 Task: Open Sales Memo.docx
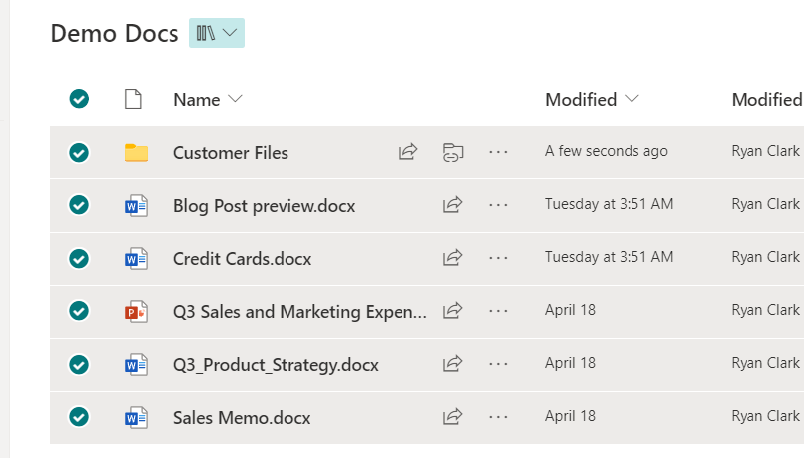[242, 418]
